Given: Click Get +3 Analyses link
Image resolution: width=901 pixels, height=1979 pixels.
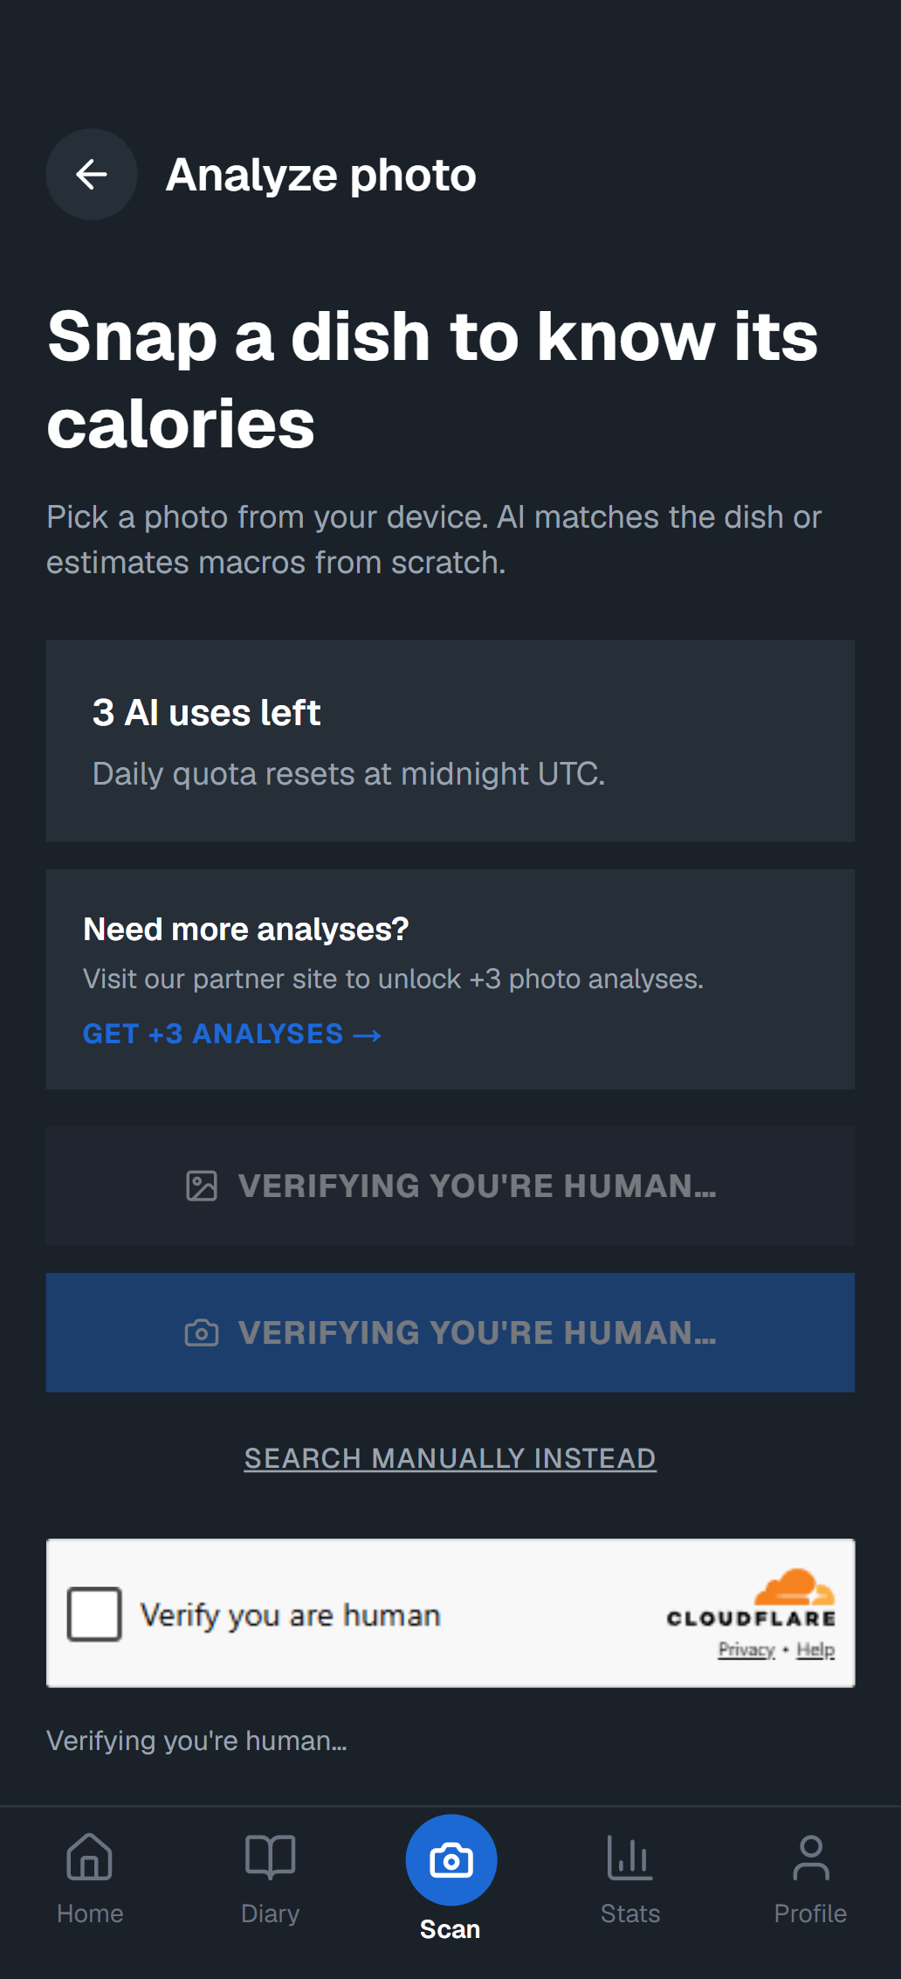Looking at the screenshot, I should [232, 1034].
